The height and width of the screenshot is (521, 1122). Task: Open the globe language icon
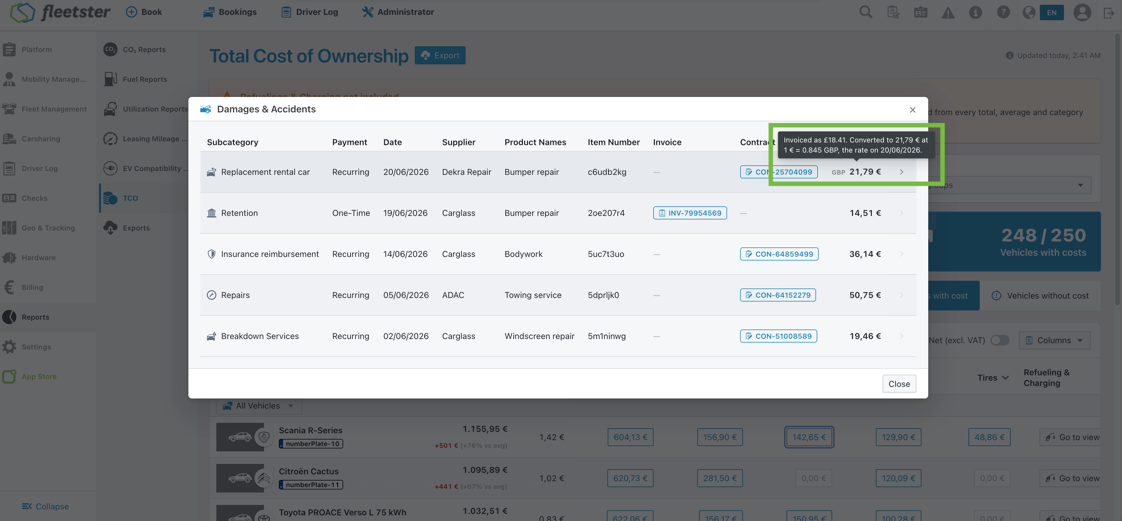pyautogui.click(x=1029, y=12)
